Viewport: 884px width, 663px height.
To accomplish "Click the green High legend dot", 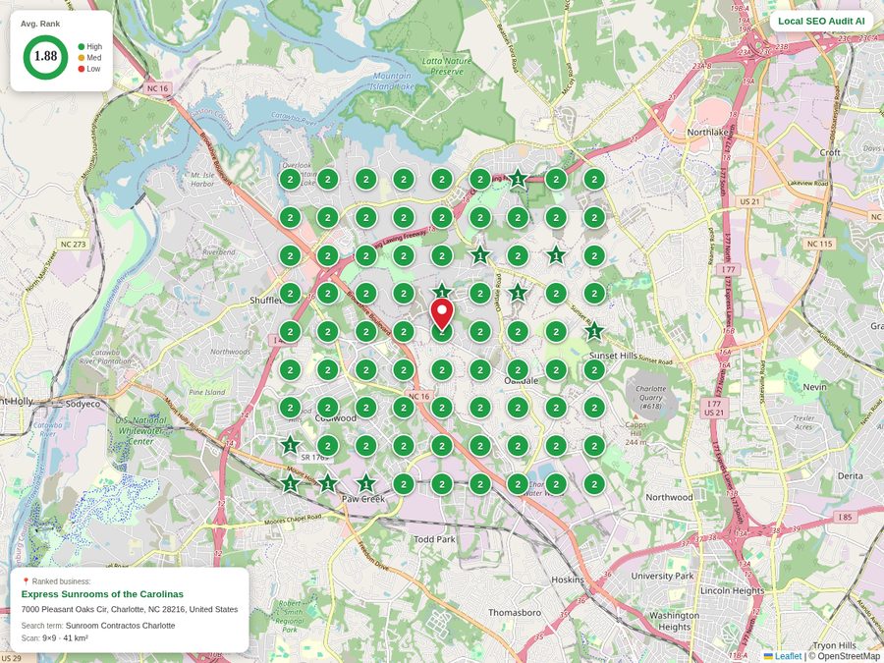I will (x=82, y=47).
